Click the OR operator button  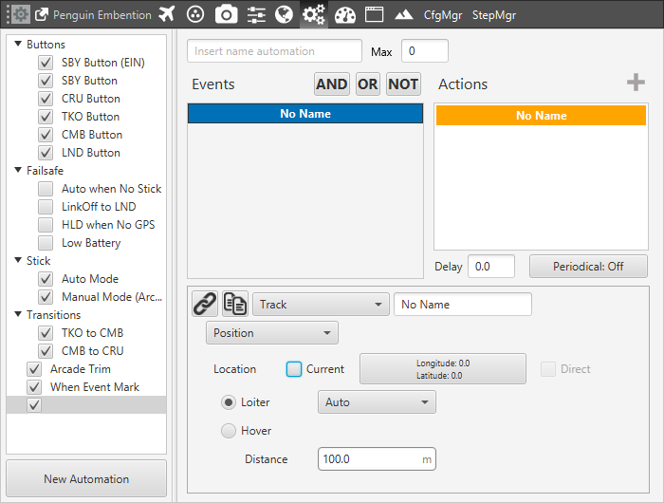coord(368,84)
